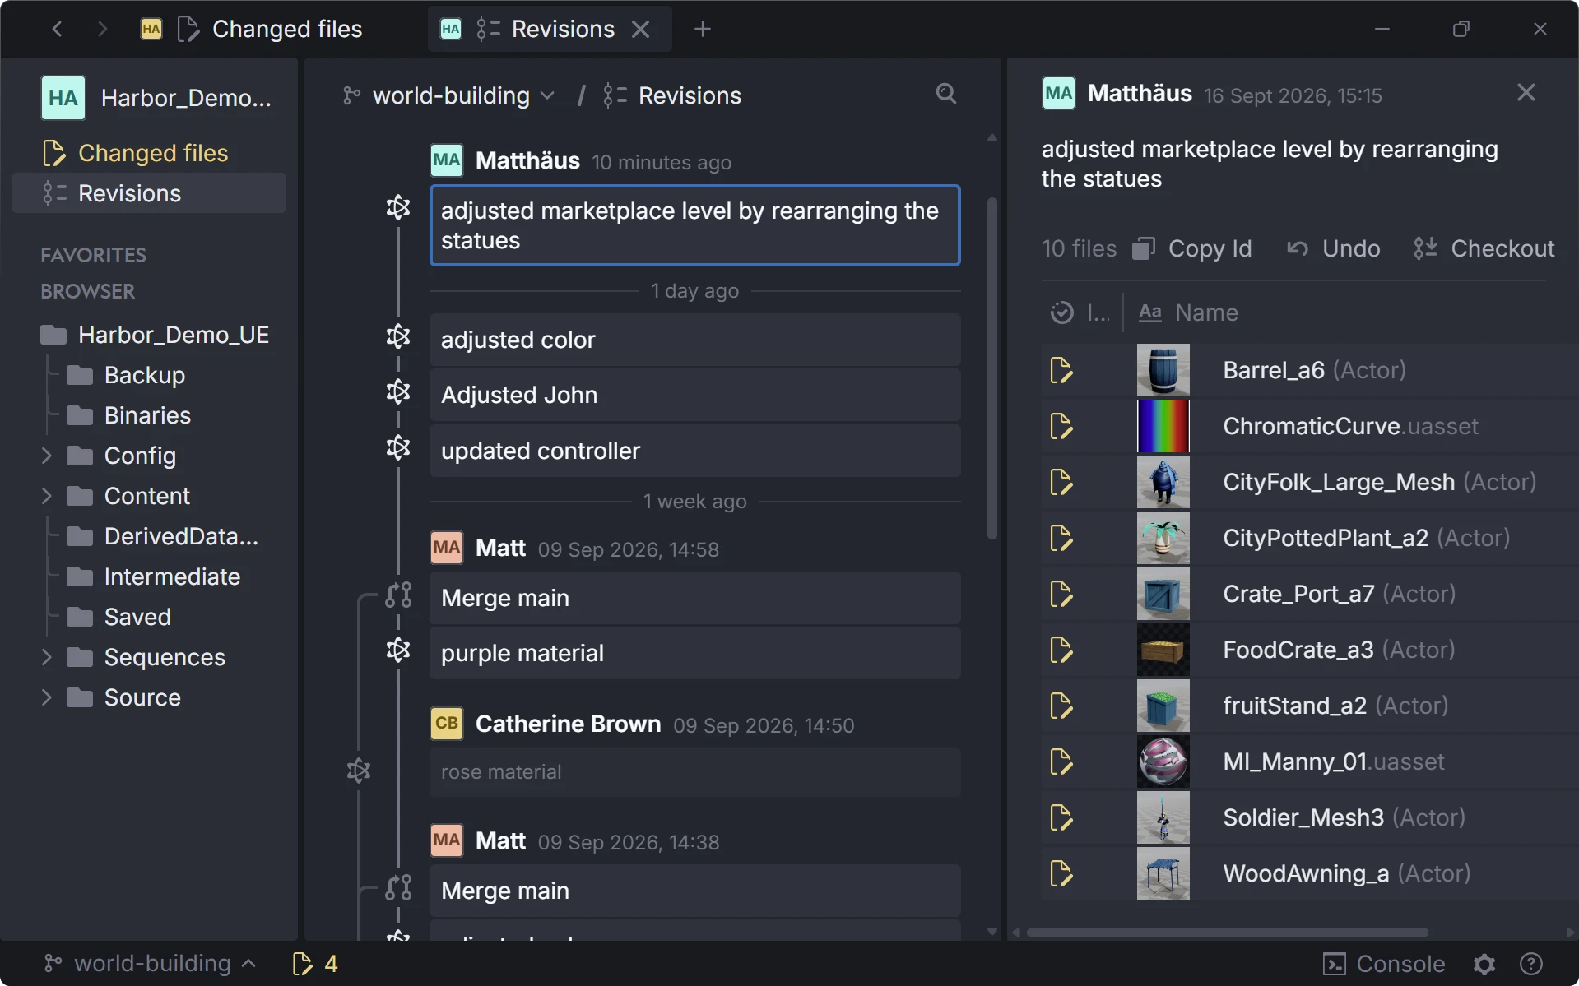Open the CityPottedPlant_a2 file row
The image size is (1579, 986).
[x=1308, y=538]
